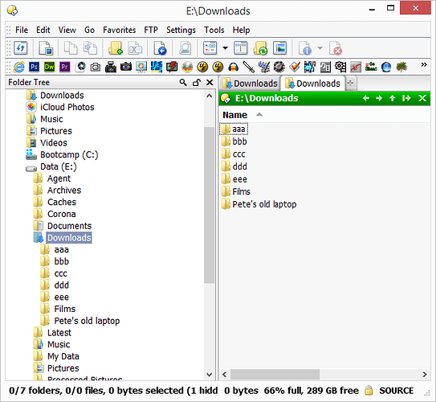Click the Name column sort arrow
This screenshot has width=436, height=402.
pyautogui.click(x=259, y=114)
